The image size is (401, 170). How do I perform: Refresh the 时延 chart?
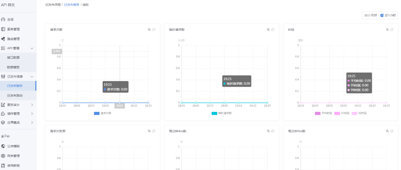point(392,30)
